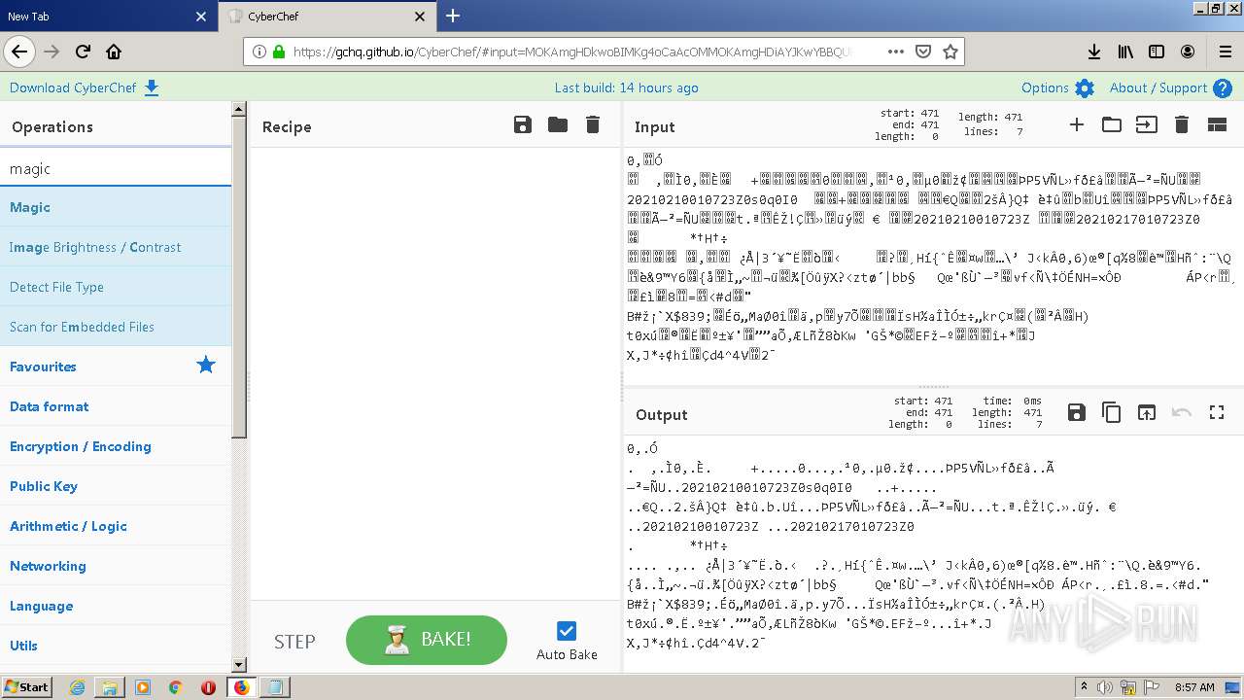Click inside the Input text area

coord(933,267)
